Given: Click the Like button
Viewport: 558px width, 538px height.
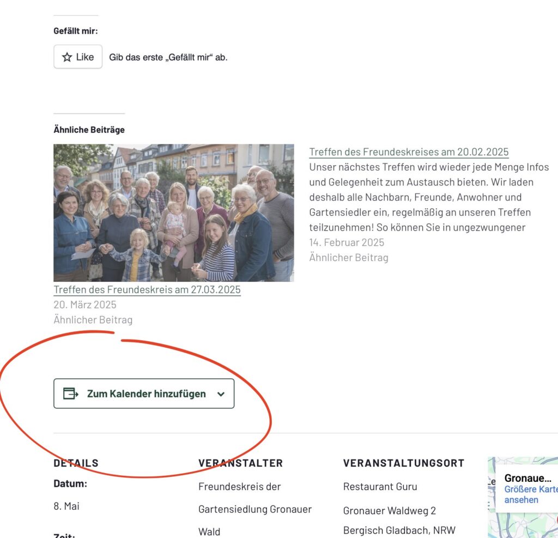Looking at the screenshot, I should [78, 57].
